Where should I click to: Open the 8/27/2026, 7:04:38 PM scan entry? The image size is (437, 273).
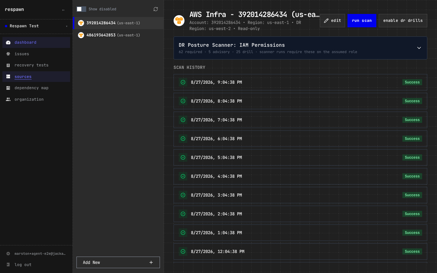pos(300,120)
